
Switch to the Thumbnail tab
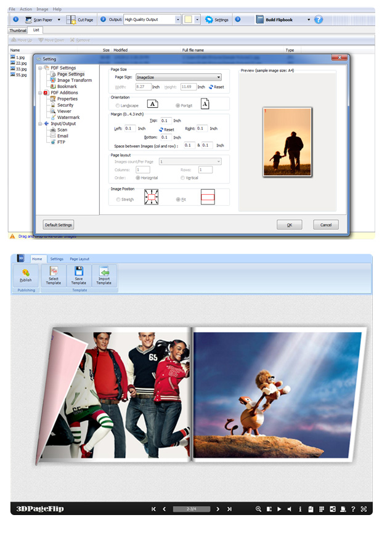tap(18, 30)
